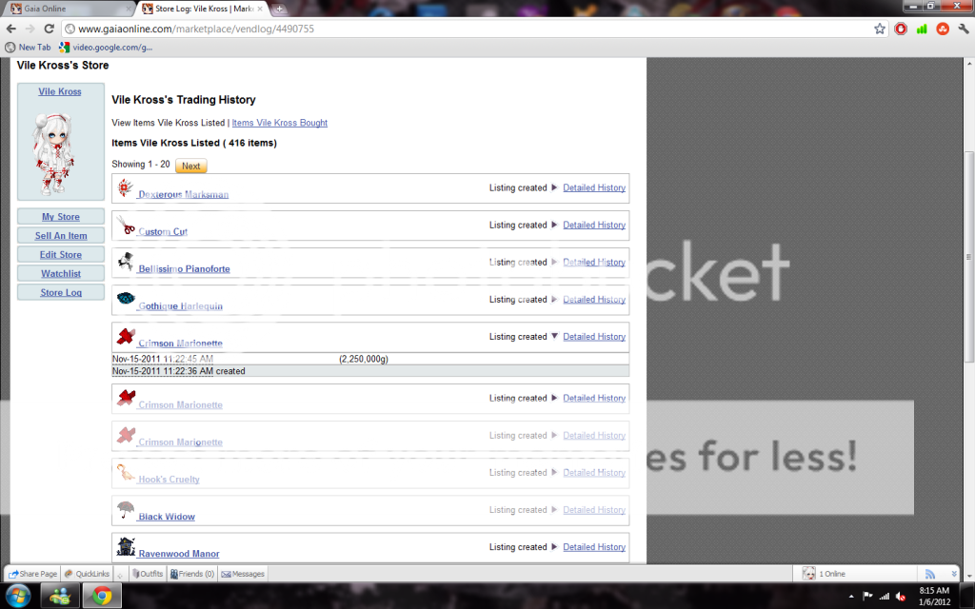Expand the Custom Cut listing arrow
Image resolution: width=975 pixels, height=609 pixels.
point(555,226)
